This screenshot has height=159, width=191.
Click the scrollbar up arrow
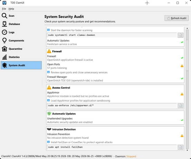(187, 28)
